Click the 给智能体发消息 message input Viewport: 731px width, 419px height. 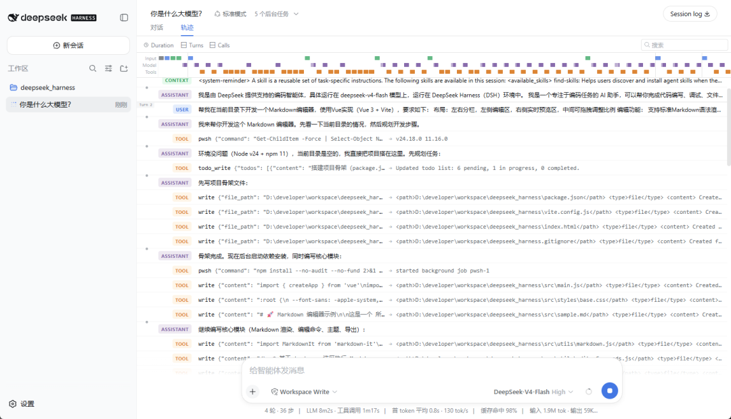tap(431, 370)
